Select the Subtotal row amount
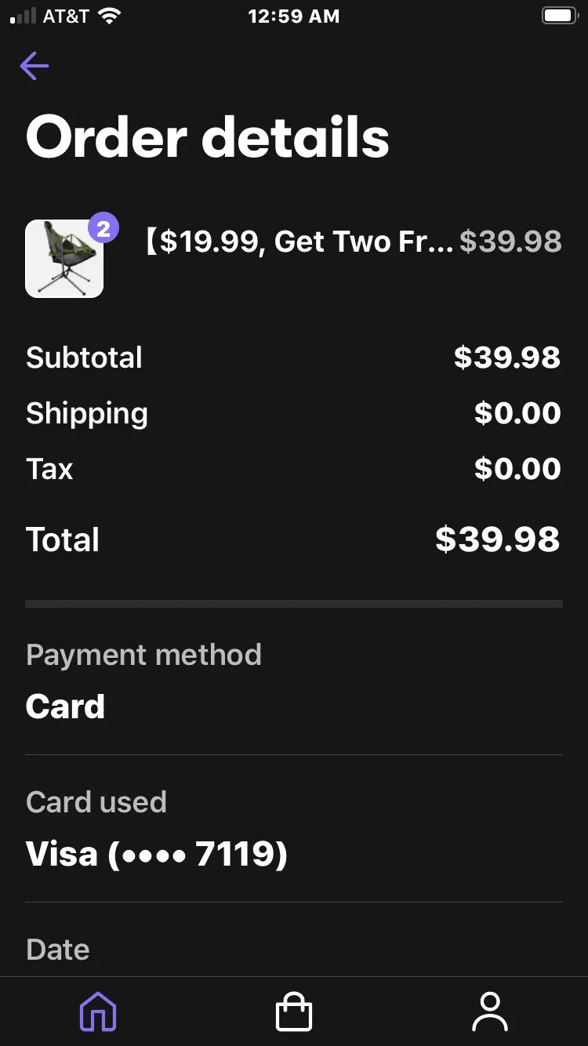Image resolution: width=588 pixels, height=1046 pixels. tap(507, 358)
